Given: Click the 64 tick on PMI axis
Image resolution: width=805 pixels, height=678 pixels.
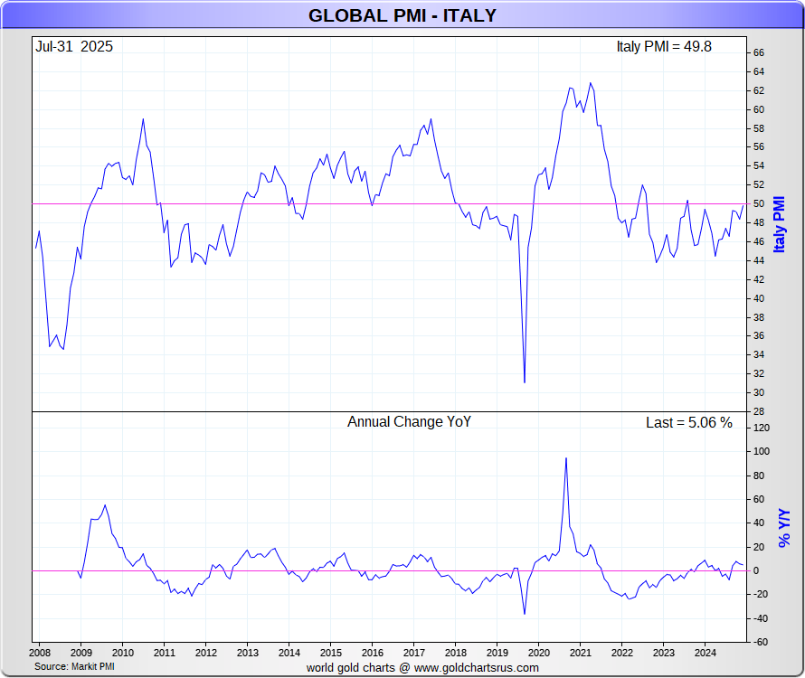Looking at the screenshot, I should (x=759, y=71).
